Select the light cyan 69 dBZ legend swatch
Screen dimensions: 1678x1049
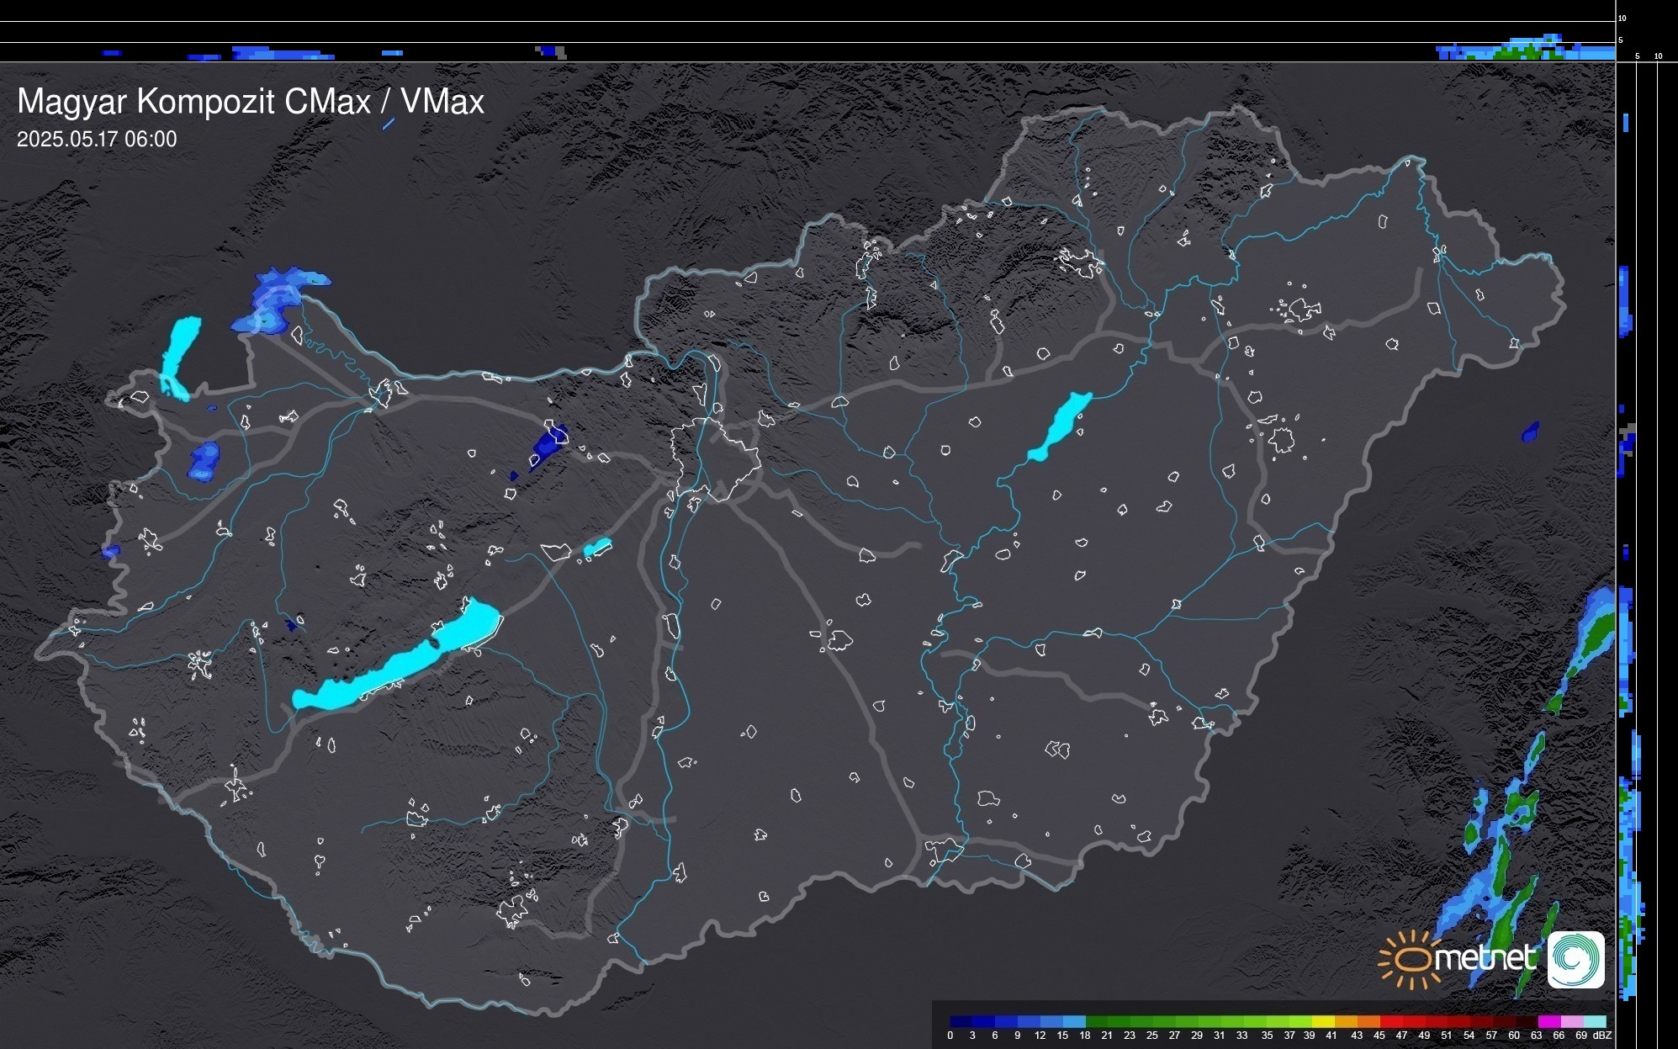(1595, 1021)
